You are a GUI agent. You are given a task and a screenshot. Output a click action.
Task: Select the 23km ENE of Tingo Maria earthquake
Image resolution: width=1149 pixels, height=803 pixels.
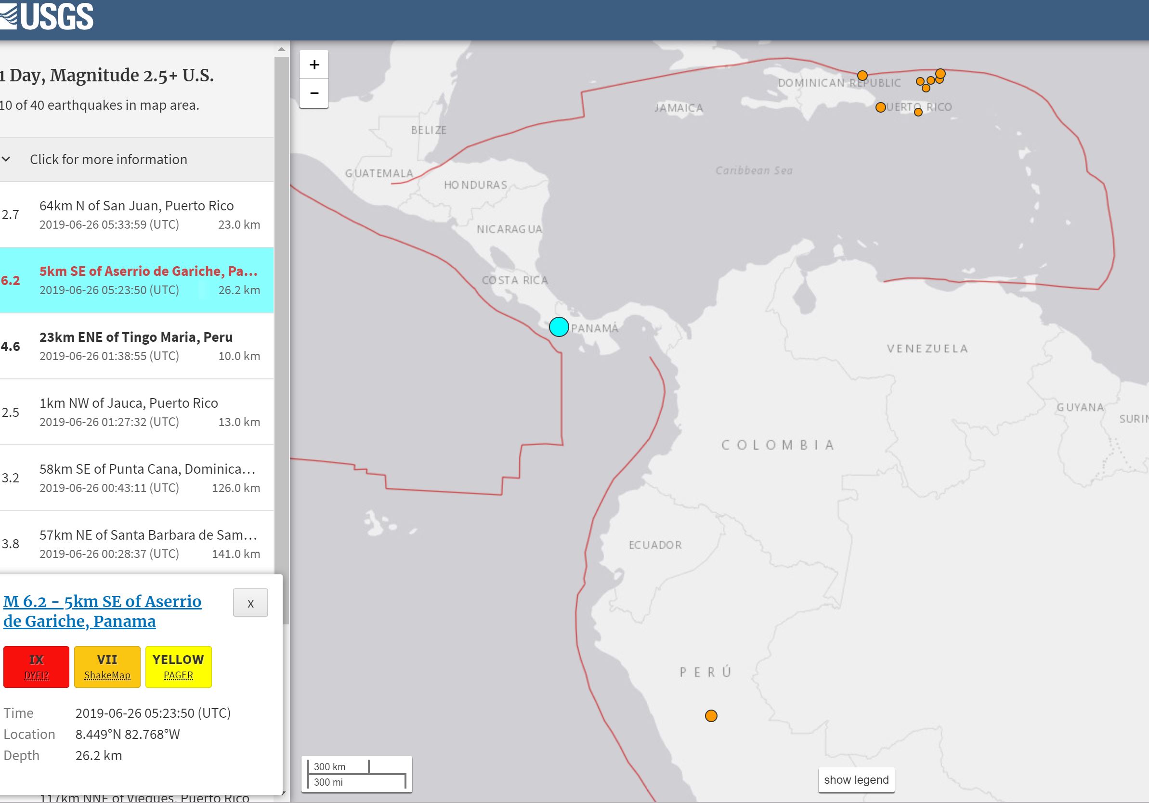[136, 346]
